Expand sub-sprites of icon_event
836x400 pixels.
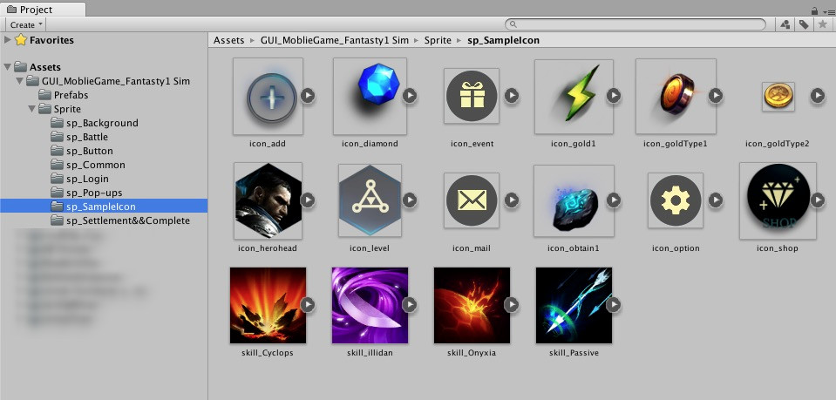click(x=512, y=96)
